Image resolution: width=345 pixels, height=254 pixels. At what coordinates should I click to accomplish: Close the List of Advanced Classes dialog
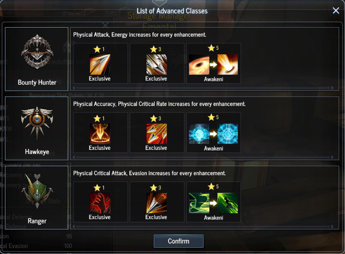click(x=336, y=10)
